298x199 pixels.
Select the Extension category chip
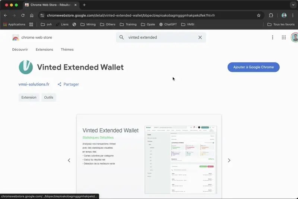pyautogui.click(x=29, y=97)
